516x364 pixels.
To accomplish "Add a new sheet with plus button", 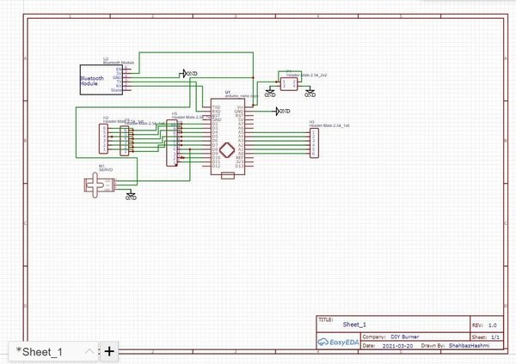I will [109, 351].
